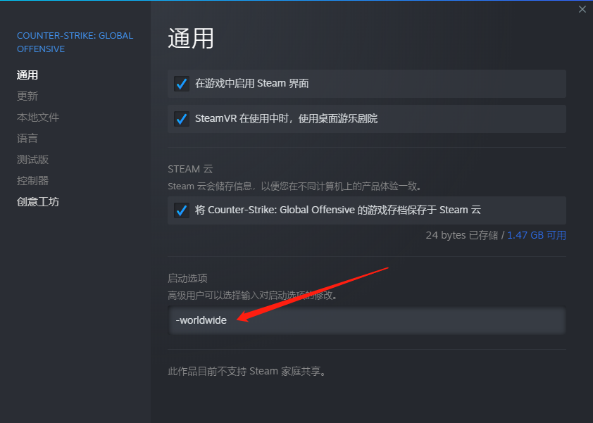593x423 pixels.
Task: Open the 通用 tab in the sidebar
Action: [27, 75]
